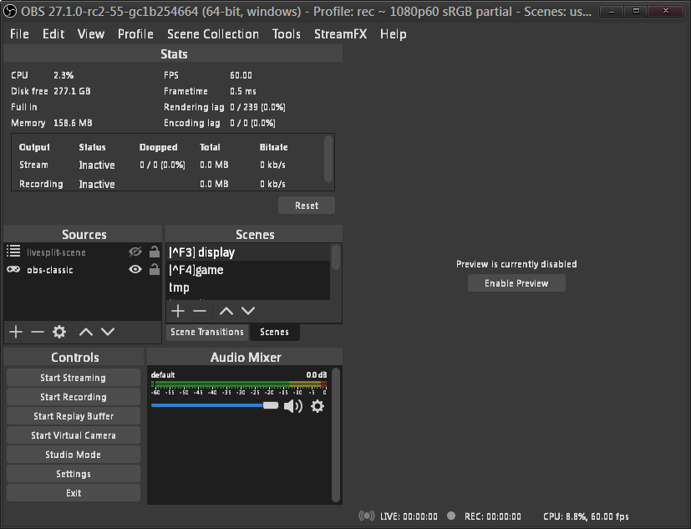Click the default audio volume slider
This screenshot has width=691, height=529.
[271, 406]
